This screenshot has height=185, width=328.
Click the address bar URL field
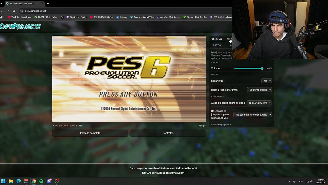[126, 11]
